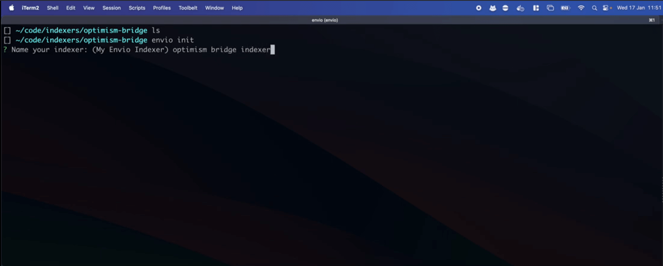Screen dimensions: 663x266
Task: Click the screen recording indicator icon
Action: pos(479,8)
